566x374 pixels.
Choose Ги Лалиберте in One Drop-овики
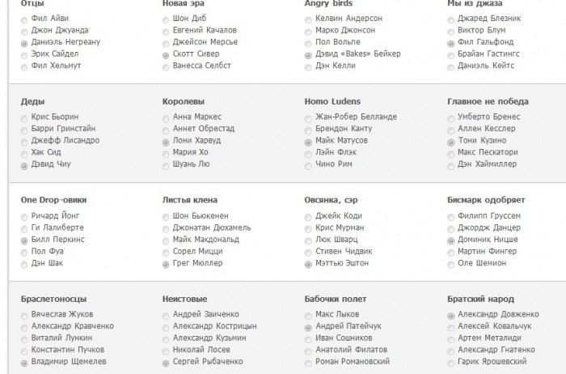[x=24, y=228]
